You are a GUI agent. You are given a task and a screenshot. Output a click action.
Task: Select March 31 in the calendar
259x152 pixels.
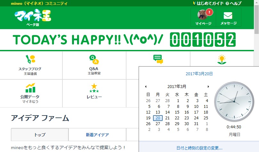(x=196, y=124)
